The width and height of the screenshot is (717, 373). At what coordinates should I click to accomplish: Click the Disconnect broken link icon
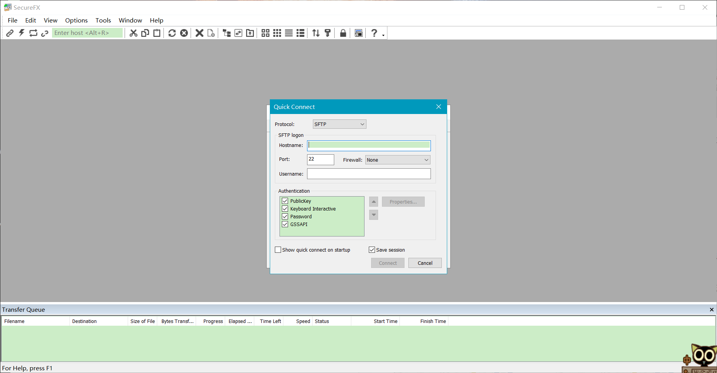[45, 33]
